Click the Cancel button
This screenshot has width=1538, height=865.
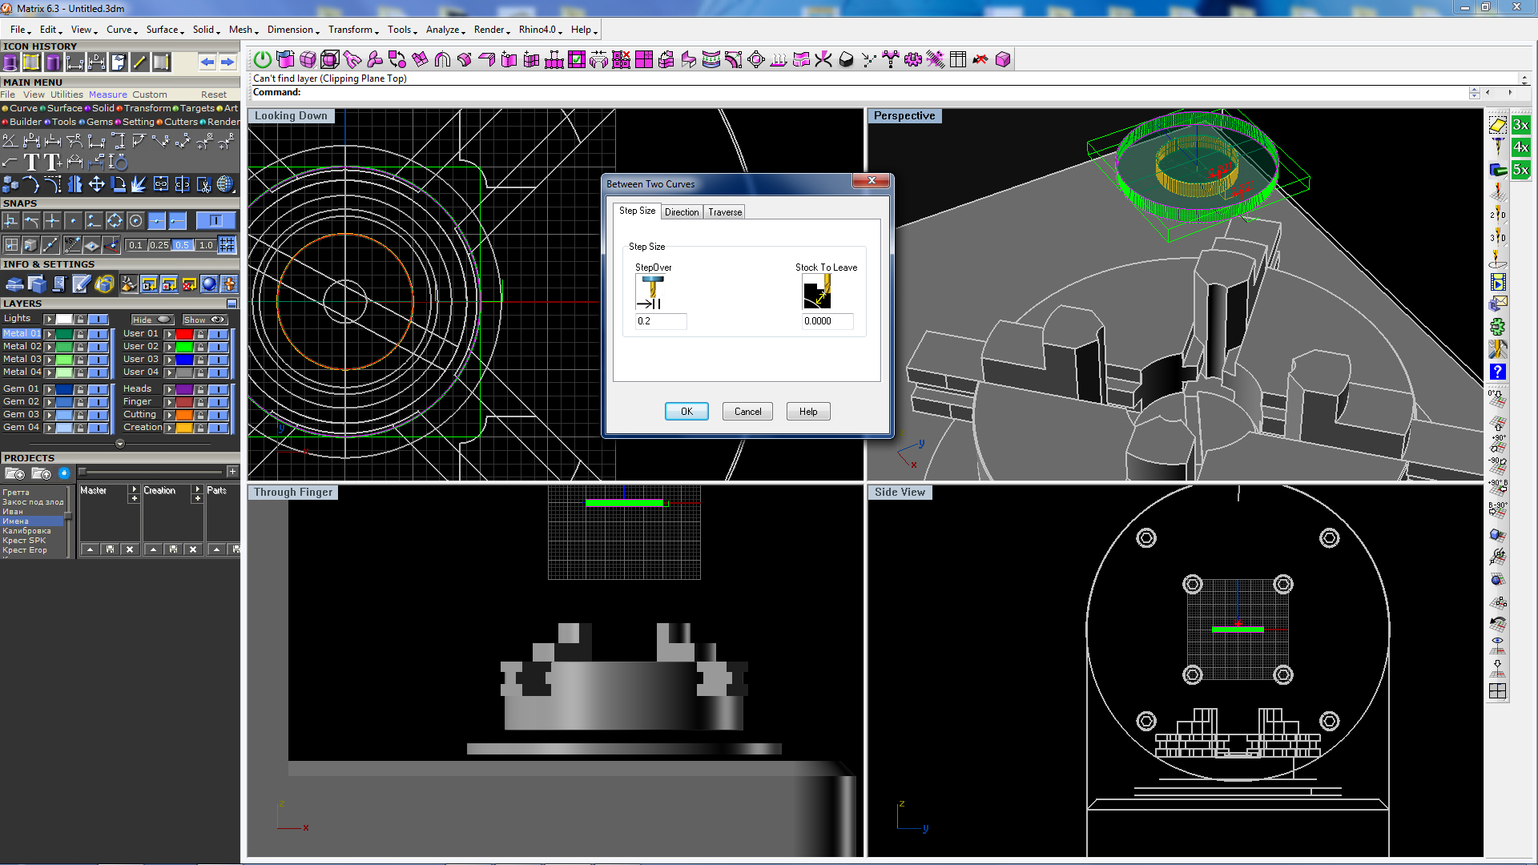(x=747, y=412)
